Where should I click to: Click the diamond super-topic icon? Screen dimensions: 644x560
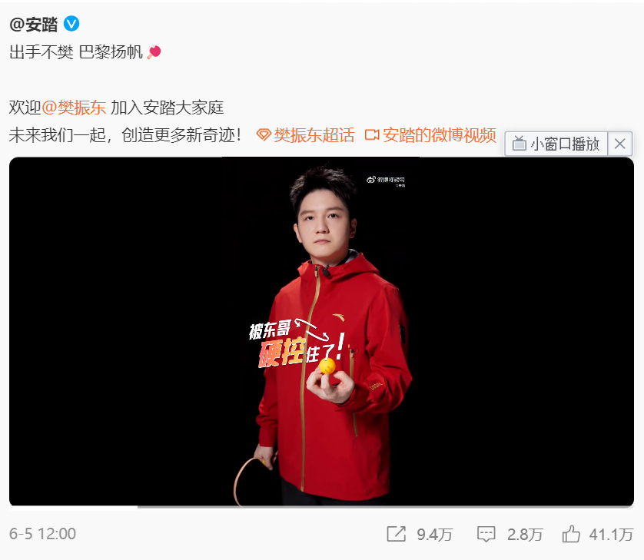264,134
